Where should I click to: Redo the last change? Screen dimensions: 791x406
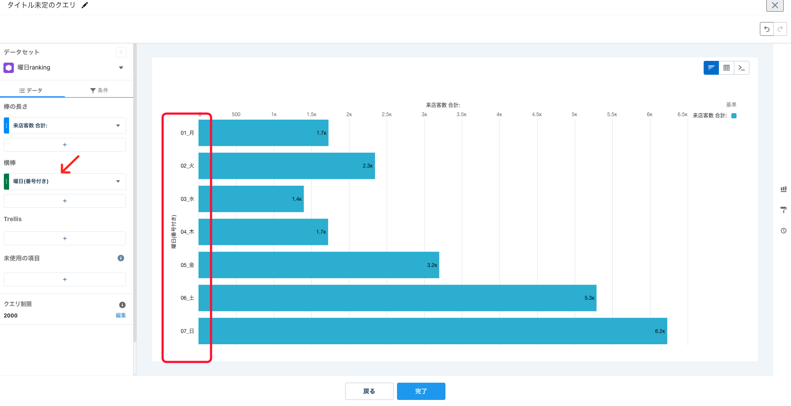coord(780,29)
